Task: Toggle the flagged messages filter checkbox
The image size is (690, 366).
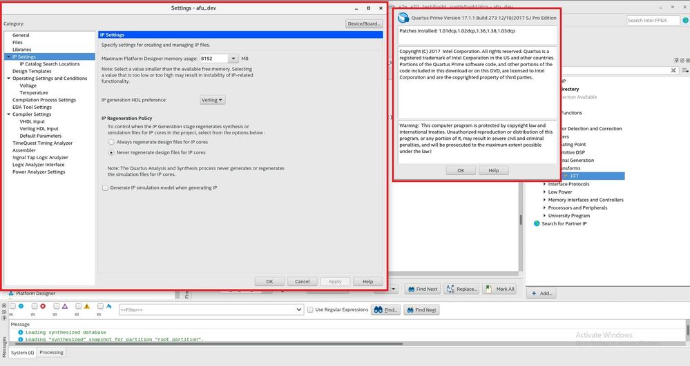Action: (100, 306)
